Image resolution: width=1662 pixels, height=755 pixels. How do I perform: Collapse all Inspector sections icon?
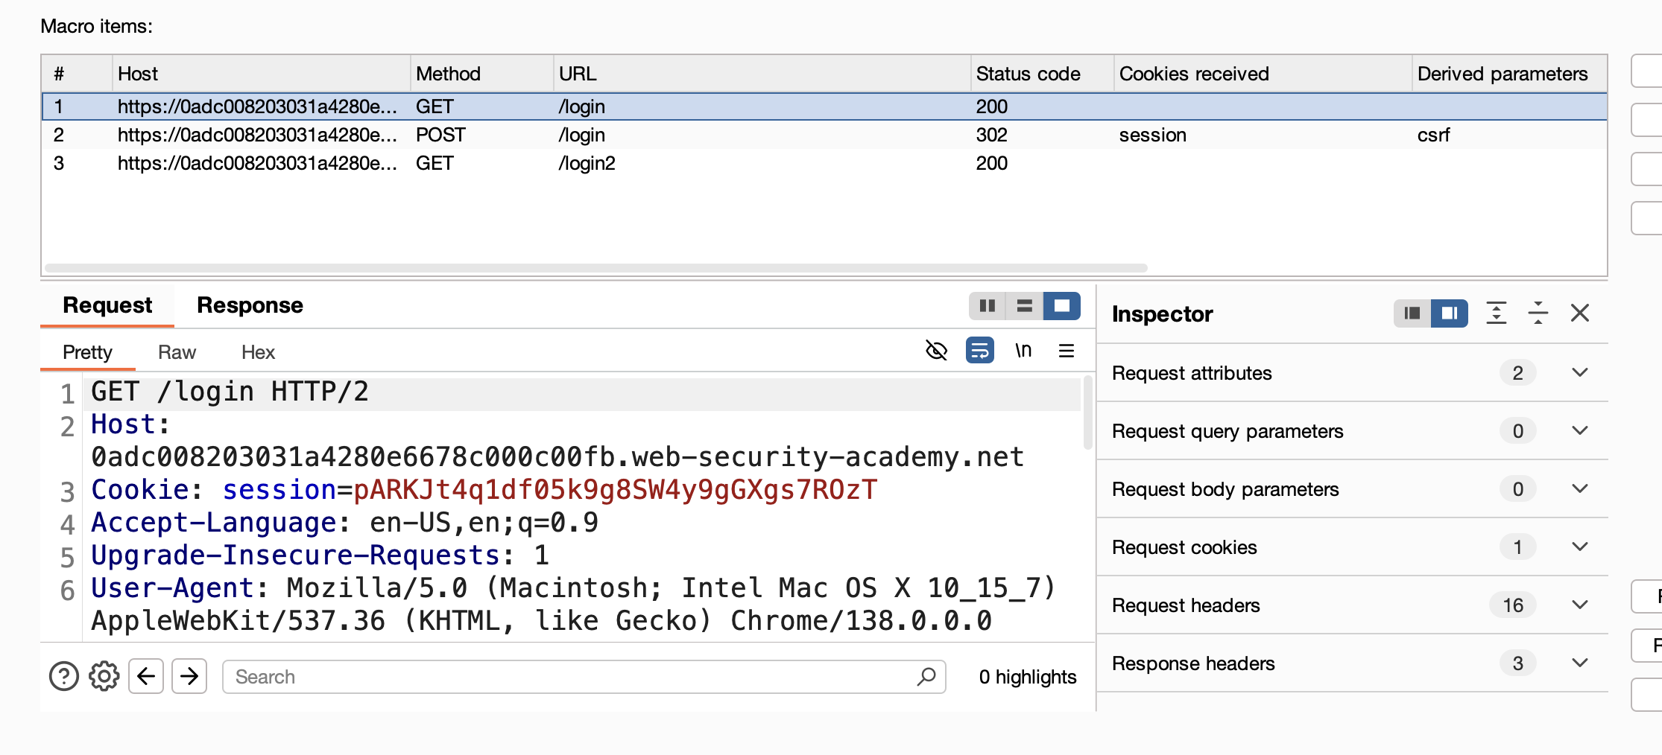pos(1538,313)
